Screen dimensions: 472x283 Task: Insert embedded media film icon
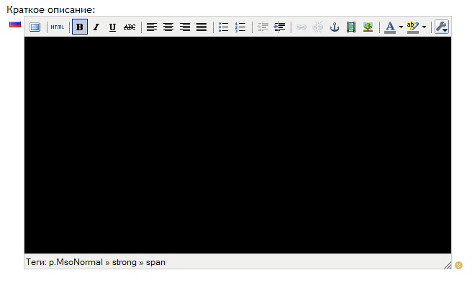pos(351,27)
